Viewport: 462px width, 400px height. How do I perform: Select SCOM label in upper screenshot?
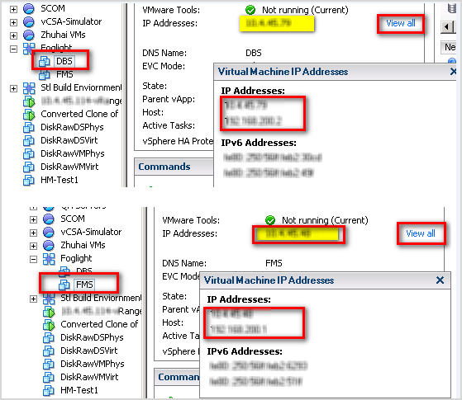pyautogui.click(x=53, y=8)
